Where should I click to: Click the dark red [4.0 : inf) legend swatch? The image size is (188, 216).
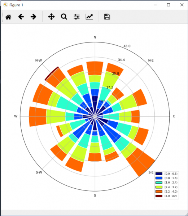(x=159, y=196)
